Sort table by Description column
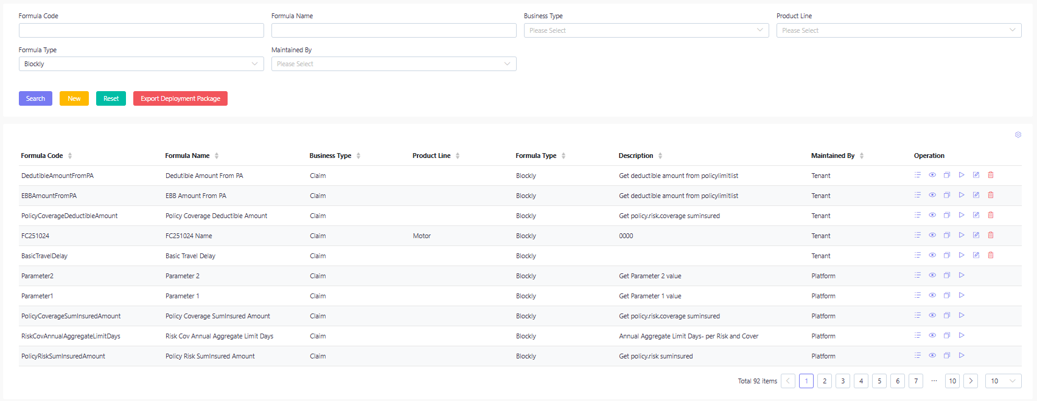 (x=660, y=156)
